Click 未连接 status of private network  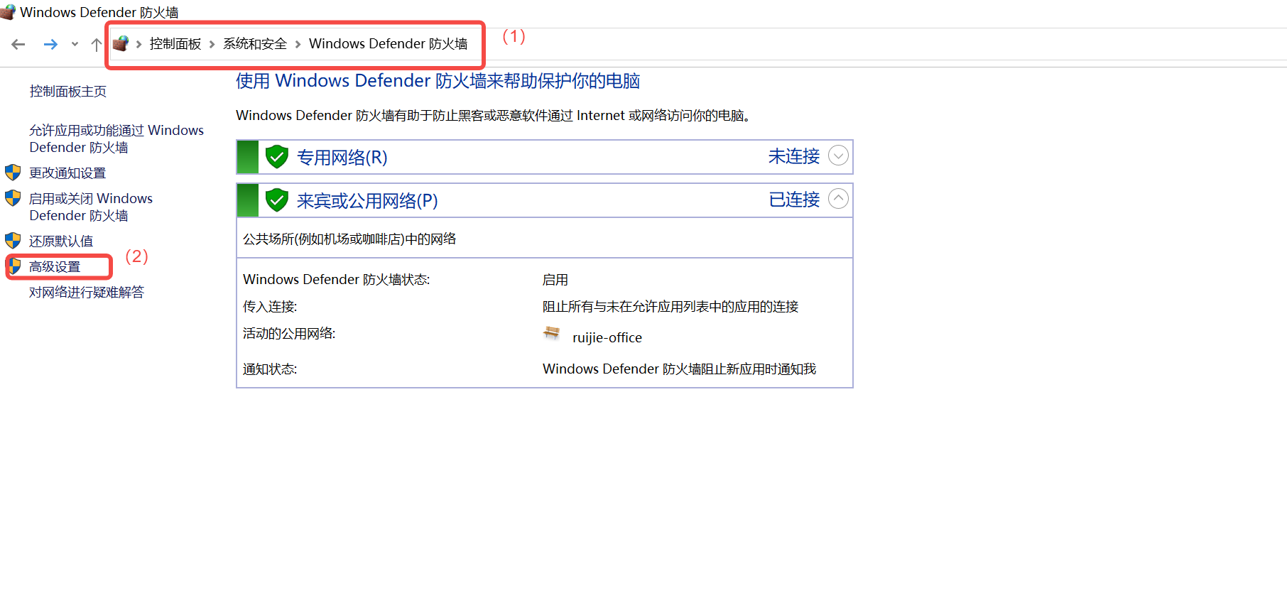click(x=794, y=156)
